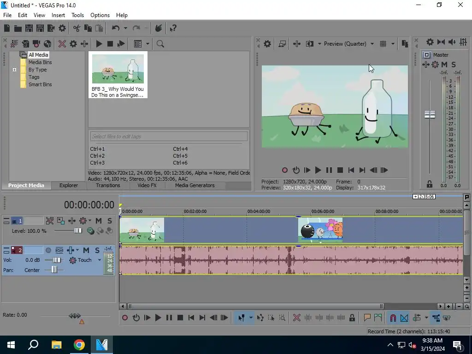The width and height of the screenshot is (472, 354).
Task: Open the File menu
Action: click(7, 15)
